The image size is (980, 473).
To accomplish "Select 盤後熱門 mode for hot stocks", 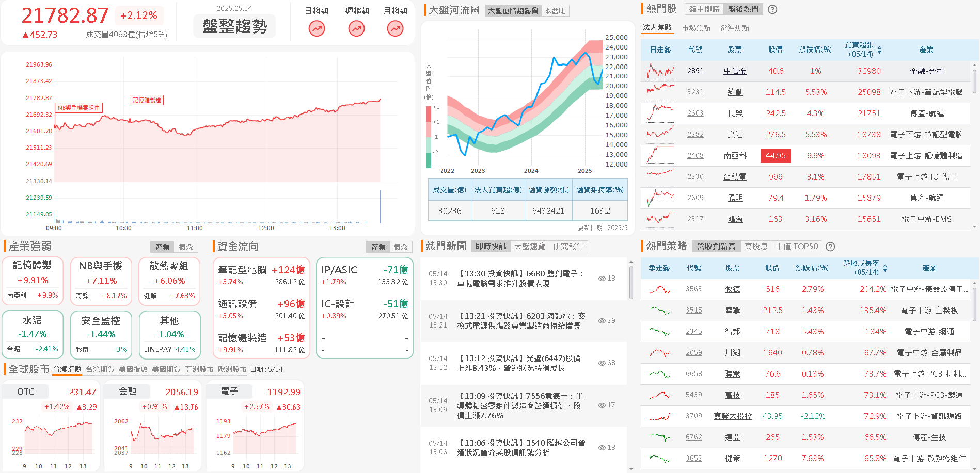I will [x=743, y=9].
